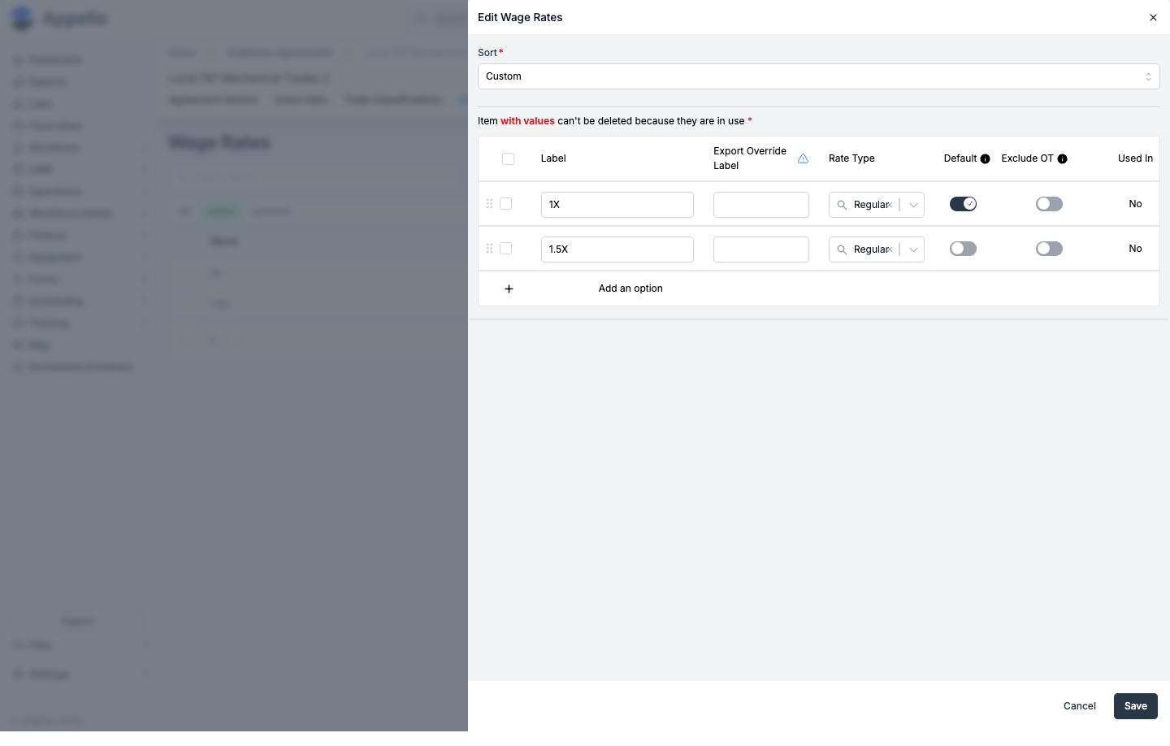Click the Rate Type column header

click(851, 158)
